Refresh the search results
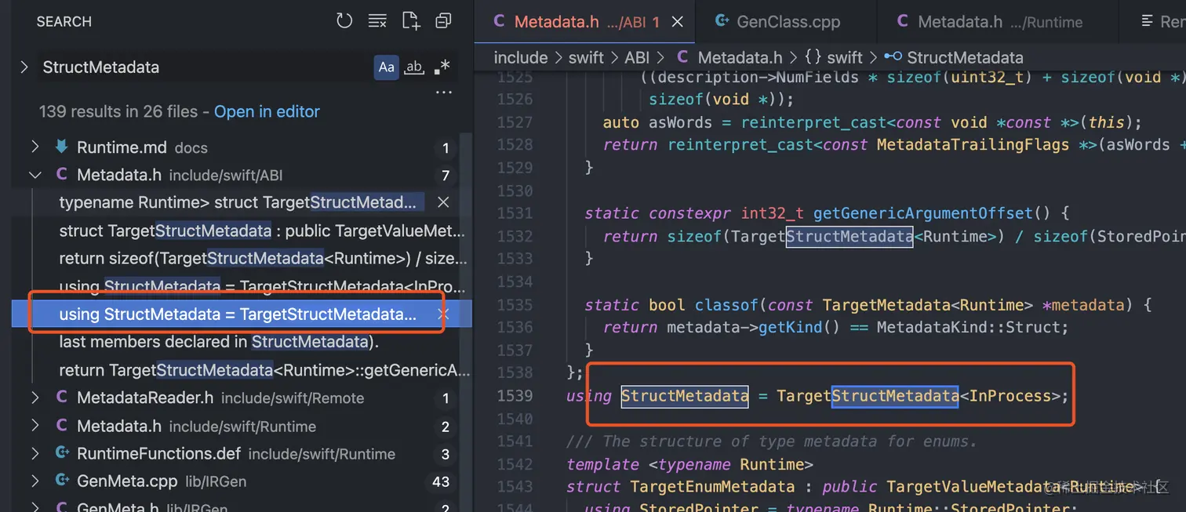The width and height of the screenshot is (1186, 512). click(344, 21)
